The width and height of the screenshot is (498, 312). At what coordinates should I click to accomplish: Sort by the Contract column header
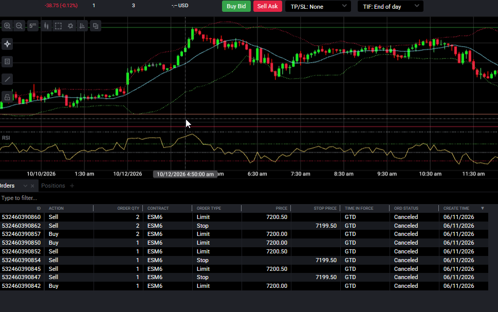point(158,208)
